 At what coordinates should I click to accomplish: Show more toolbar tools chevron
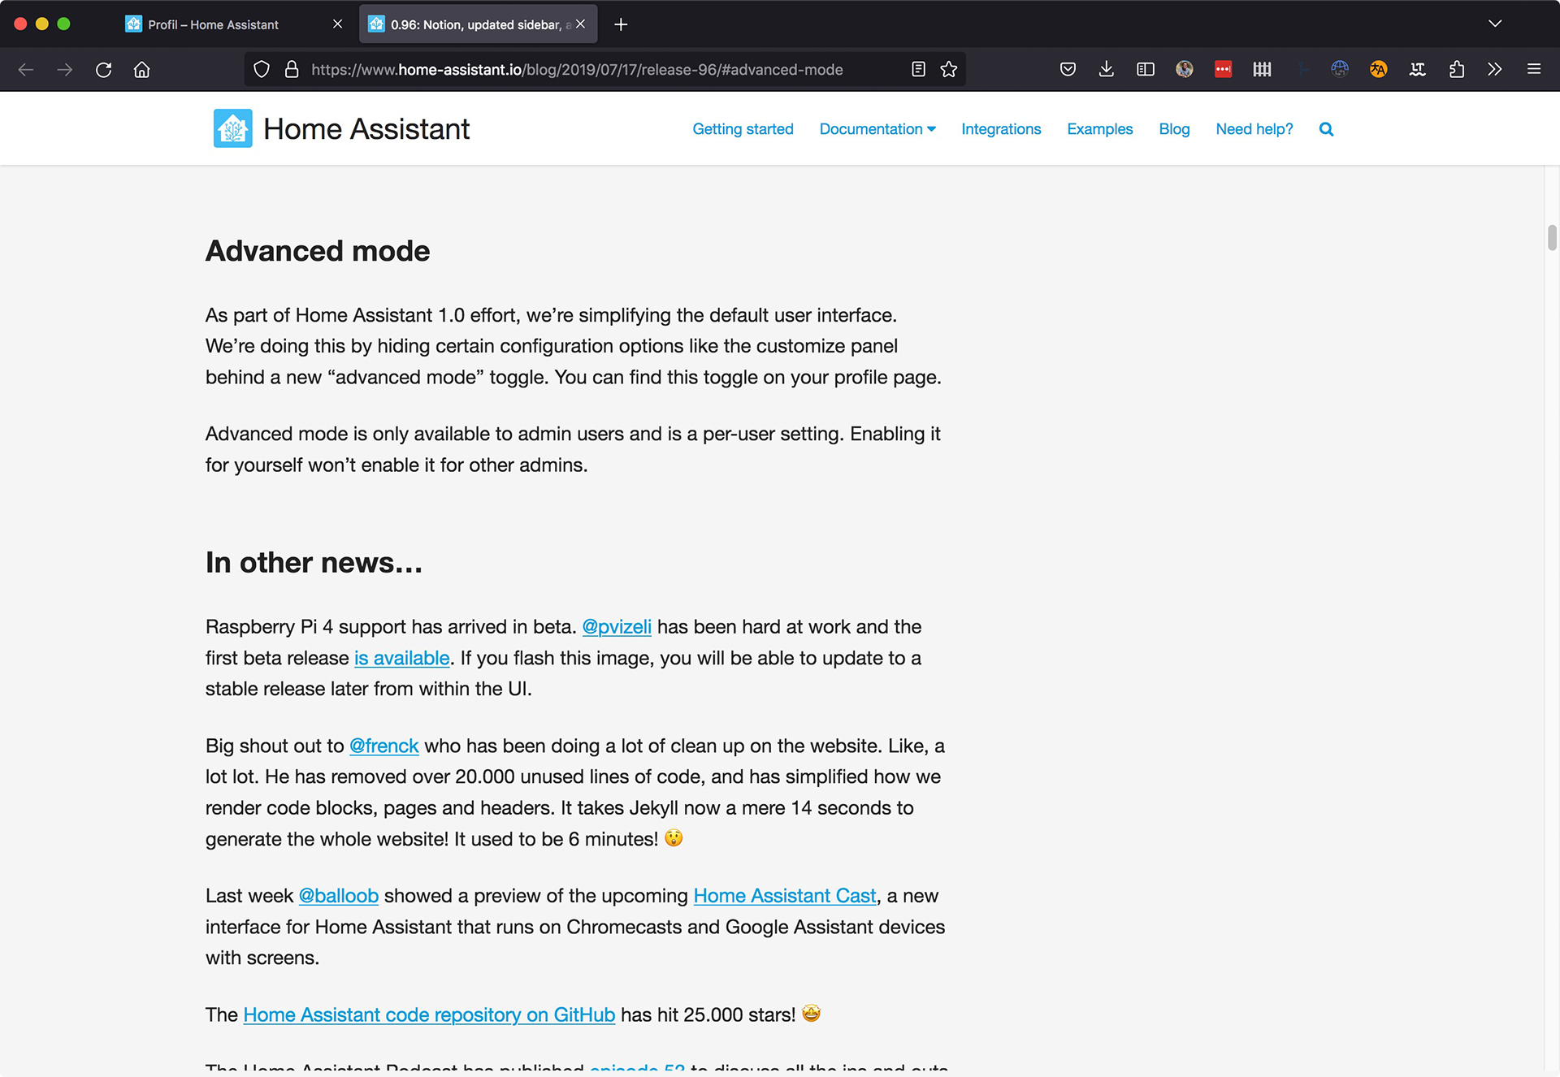[x=1494, y=70]
